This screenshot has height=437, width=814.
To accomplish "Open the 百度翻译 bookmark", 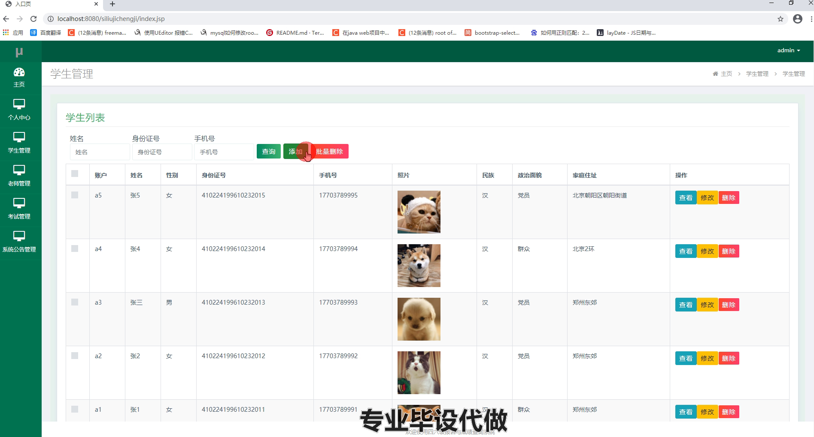I will pyautogui.click(x=46, y=33).
